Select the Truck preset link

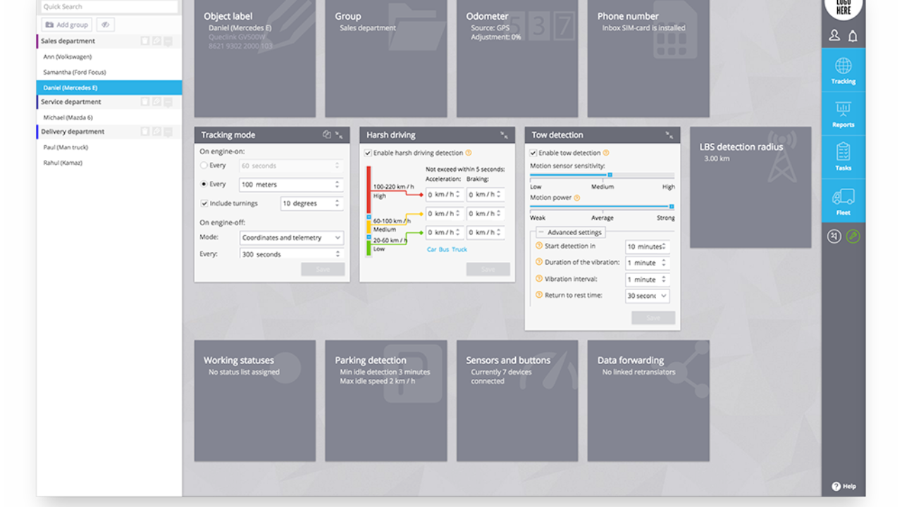click(x=459, y=249)
